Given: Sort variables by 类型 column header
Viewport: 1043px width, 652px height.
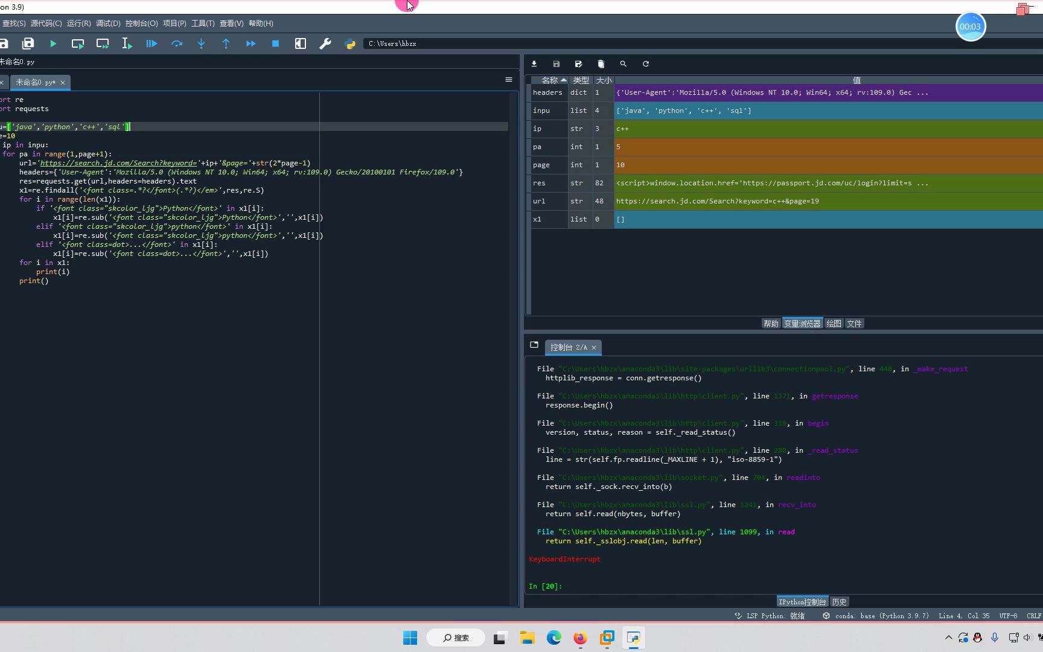Looking at the screenshot, I should [x=581, y=80].
